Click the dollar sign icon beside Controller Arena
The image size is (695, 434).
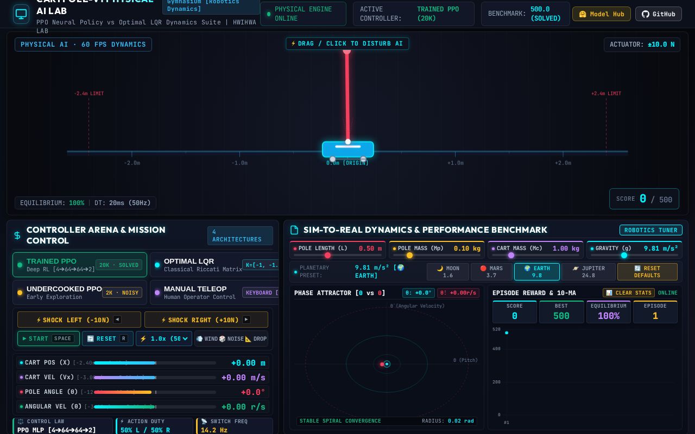click(x=17, y=235)
